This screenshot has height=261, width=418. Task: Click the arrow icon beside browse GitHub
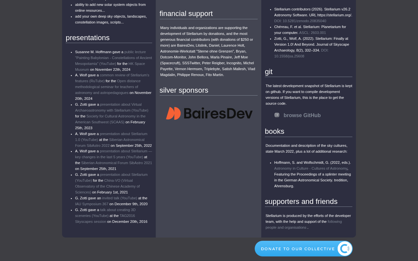coord(277,115)
